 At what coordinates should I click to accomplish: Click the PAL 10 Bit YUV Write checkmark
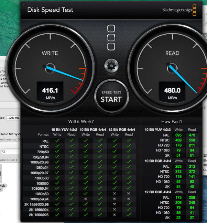click(57, 141)
